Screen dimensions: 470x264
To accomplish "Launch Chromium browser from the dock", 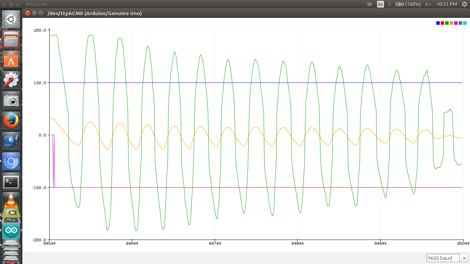I will [11, 161].
